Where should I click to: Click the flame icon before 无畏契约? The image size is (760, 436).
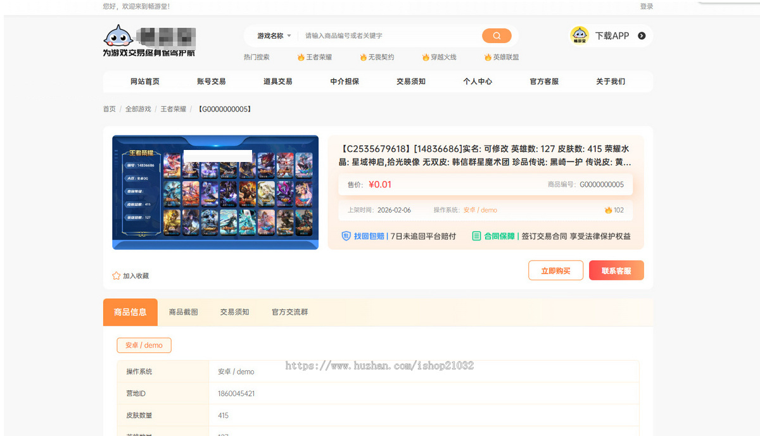[364, 57]
